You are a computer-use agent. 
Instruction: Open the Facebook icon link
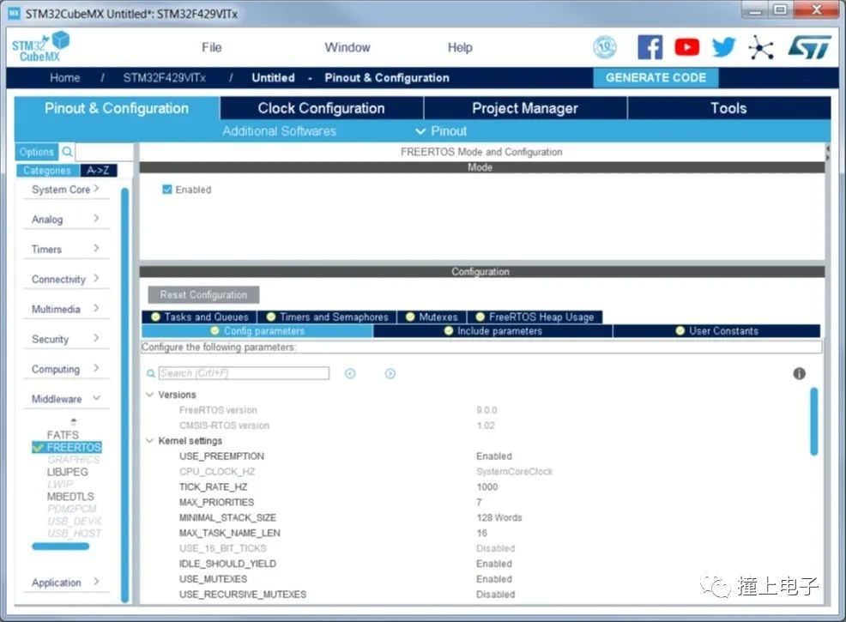650,47
